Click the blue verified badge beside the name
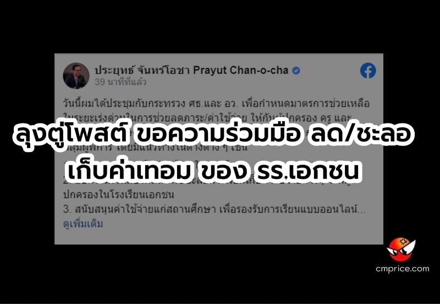This screenshot has width=440, height=304. [296, 70]
